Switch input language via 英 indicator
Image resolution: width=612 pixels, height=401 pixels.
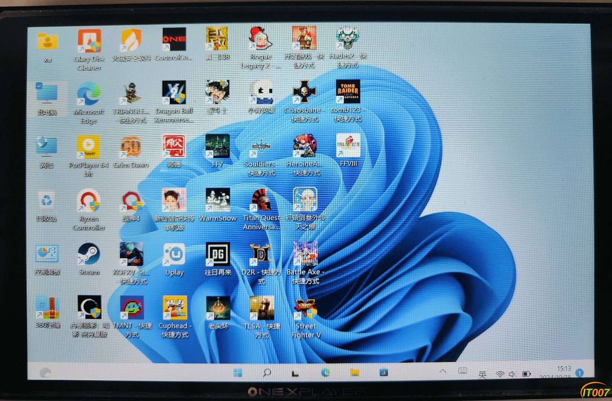pyautogui.click(x=482, y=374)
